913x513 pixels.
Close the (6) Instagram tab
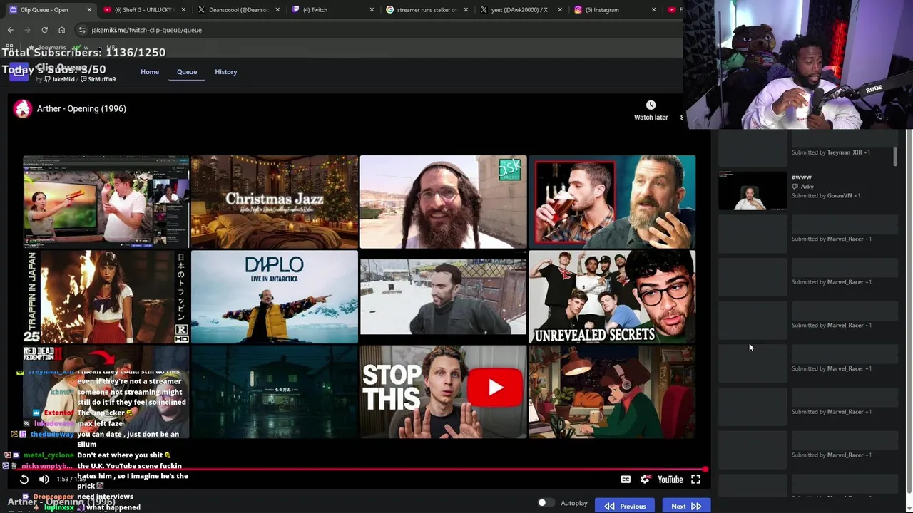[x=653, y=10]
